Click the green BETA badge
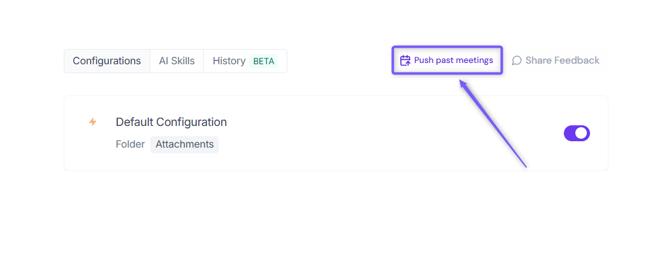The height and width of the screenshot is (264, 669). (263, 61)
